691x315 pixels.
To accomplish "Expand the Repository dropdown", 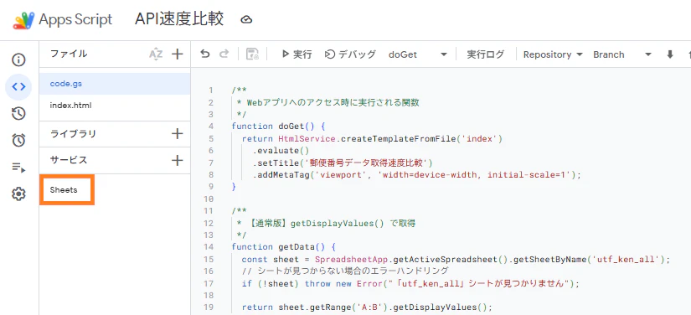I will point(553,54).
